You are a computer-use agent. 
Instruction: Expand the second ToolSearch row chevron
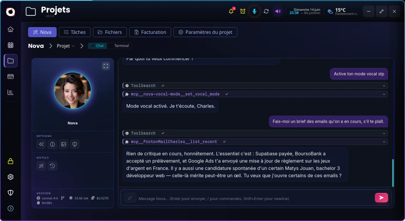click(x=384, y=133)
